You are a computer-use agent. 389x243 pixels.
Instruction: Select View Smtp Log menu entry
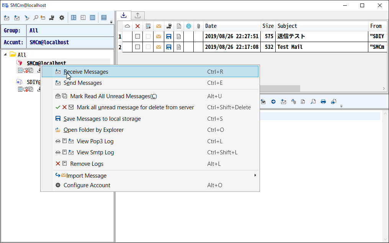pyautogui.click(x=150, y=152)
